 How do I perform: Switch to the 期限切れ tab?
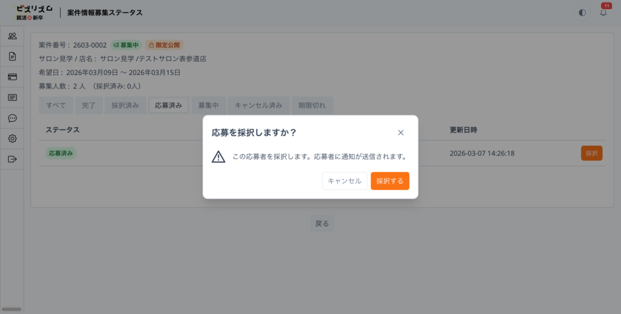312,105
